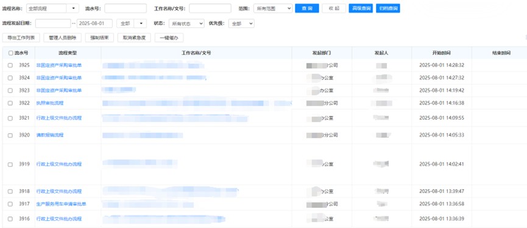Check the box for row 3925

[x=10, y=66]
